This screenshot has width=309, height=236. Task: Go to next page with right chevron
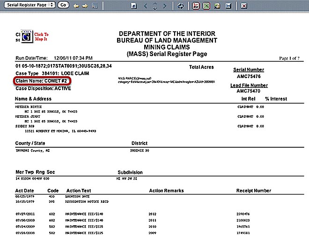pyautogui.click(x=165, y=6)
